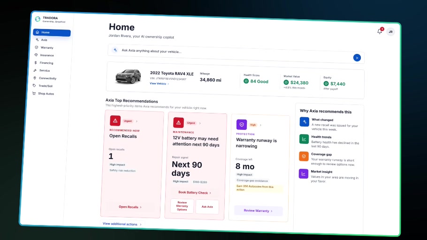The image size is (427, 240).
Task: Click the Connectivity pin icon in sidebar
Action: 35,78
